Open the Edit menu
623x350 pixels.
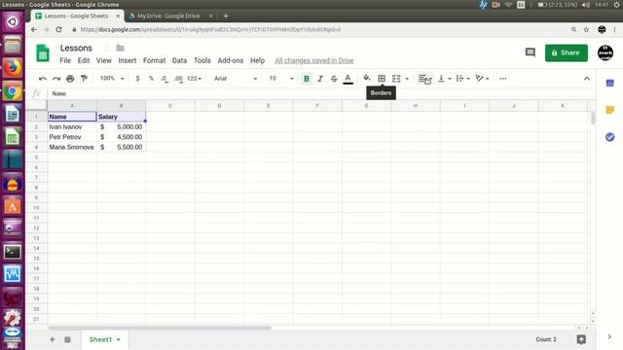point(84,60)
